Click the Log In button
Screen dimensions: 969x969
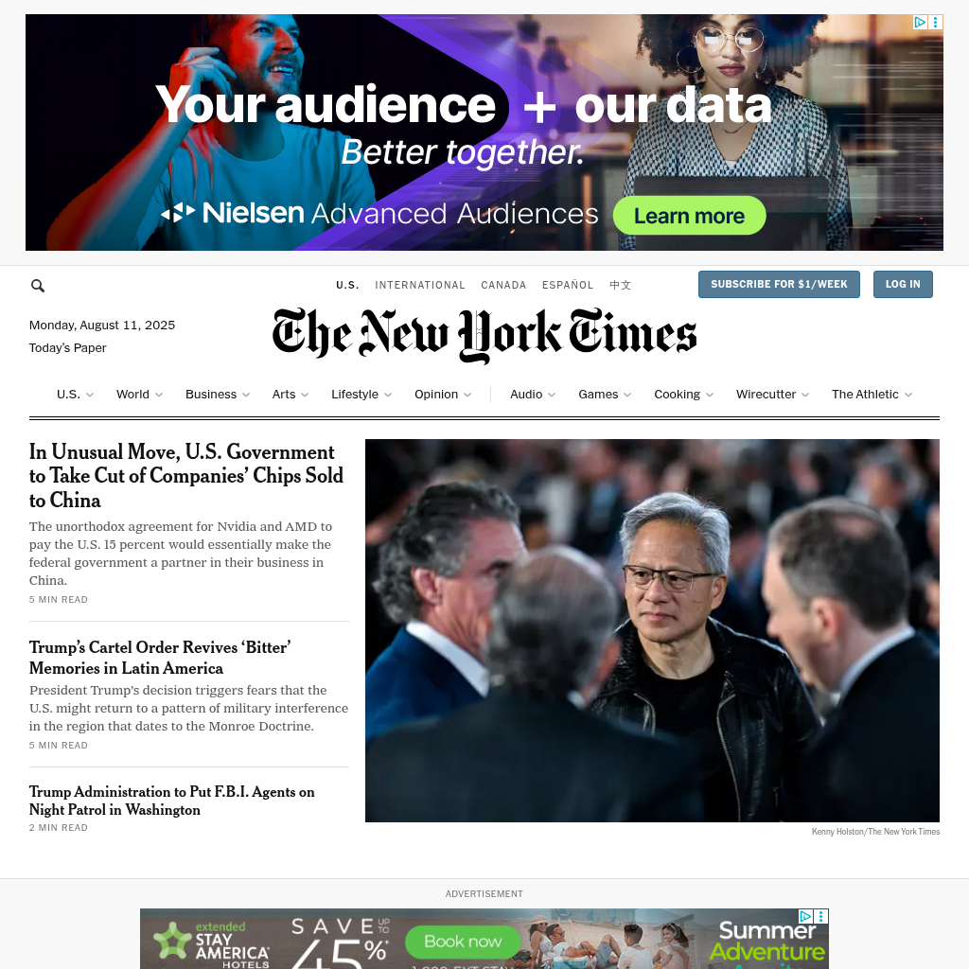click(x=902, y=284)
